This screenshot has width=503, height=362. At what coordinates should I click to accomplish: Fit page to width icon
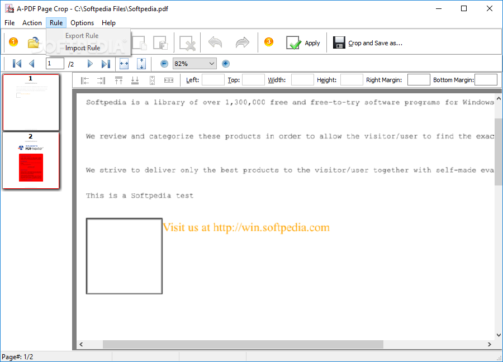(x=124, y=64)
